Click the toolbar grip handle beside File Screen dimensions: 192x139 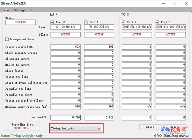pyautogui.click(x=1, y=10)
